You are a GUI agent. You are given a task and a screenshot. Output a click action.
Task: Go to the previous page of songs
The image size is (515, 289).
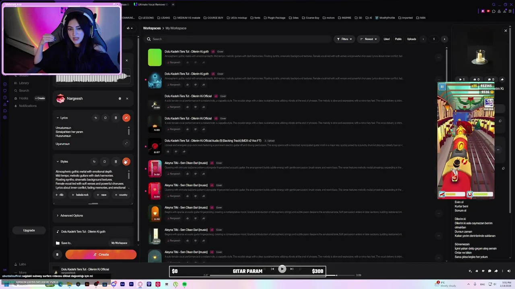[423, 39]
